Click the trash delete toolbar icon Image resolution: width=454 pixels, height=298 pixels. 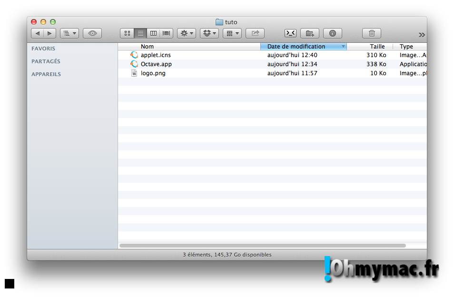point(372,33)
